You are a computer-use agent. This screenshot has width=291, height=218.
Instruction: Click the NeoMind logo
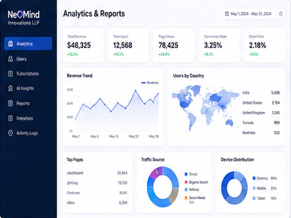(x=24, y=18)
